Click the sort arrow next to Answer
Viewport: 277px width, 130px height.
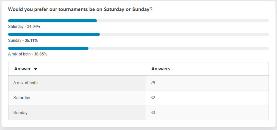coord(36,69)
